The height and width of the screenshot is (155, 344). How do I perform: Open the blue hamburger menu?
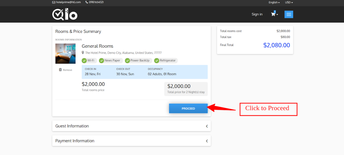[289, 14]
